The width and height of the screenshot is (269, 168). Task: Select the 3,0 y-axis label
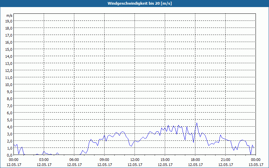pyautogui.click(x=10, y=134)
